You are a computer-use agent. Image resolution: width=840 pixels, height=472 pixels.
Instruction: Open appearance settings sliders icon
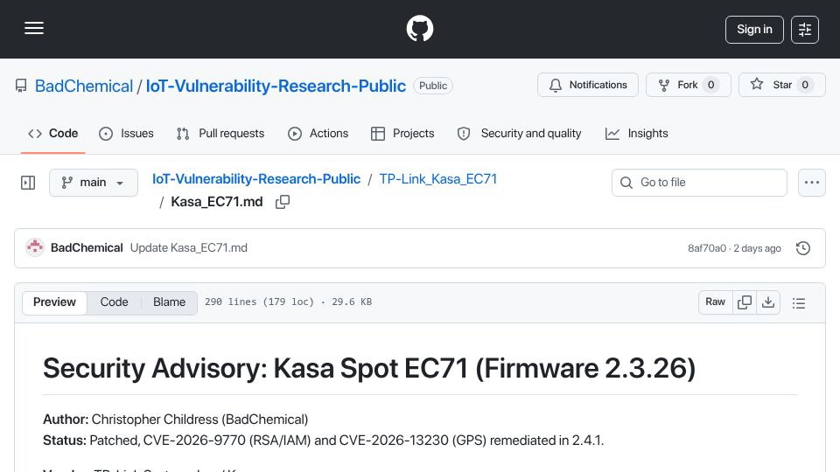click(805, 30)
